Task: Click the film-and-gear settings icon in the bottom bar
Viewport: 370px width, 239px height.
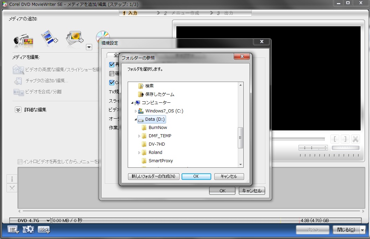Action: pyautogui.click(x=28, y=229)
